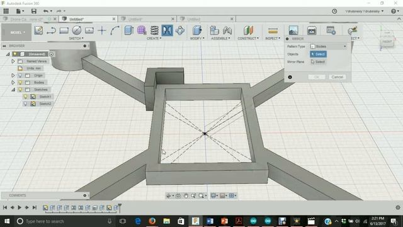Select the Pan hand tool
Viewport: 403px width, 227px height.
pyautogui.click(x=186, y=196)
